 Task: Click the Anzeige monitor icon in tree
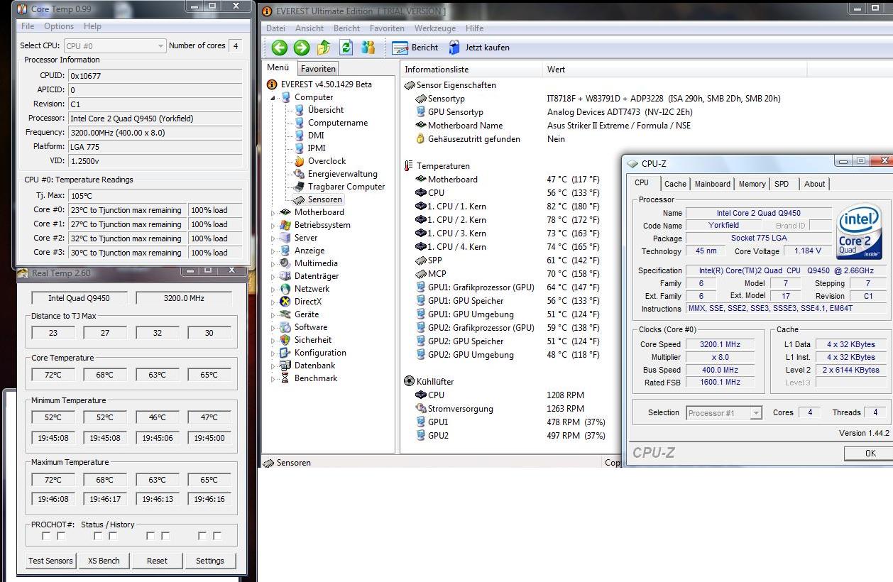286,251
